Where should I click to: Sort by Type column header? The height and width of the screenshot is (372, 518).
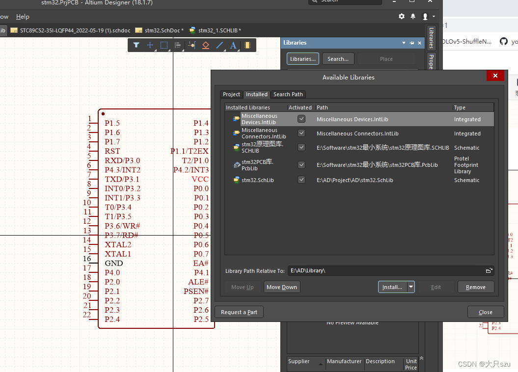[473, 107]
